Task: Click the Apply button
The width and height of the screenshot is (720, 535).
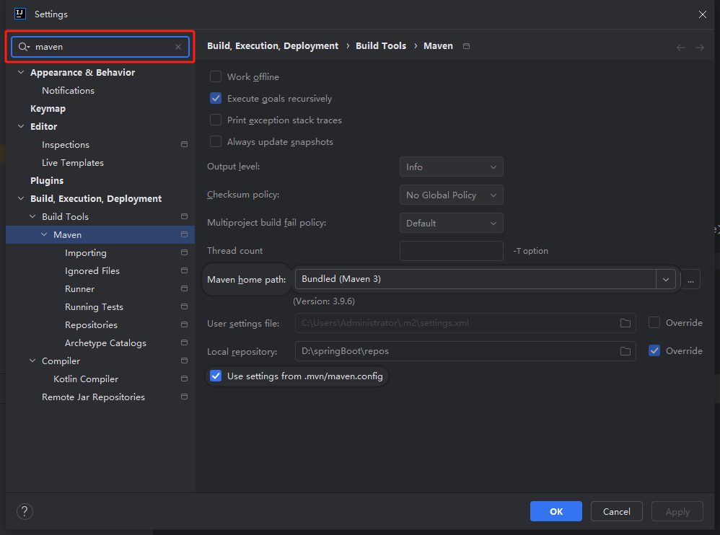Action: (677, 511)
